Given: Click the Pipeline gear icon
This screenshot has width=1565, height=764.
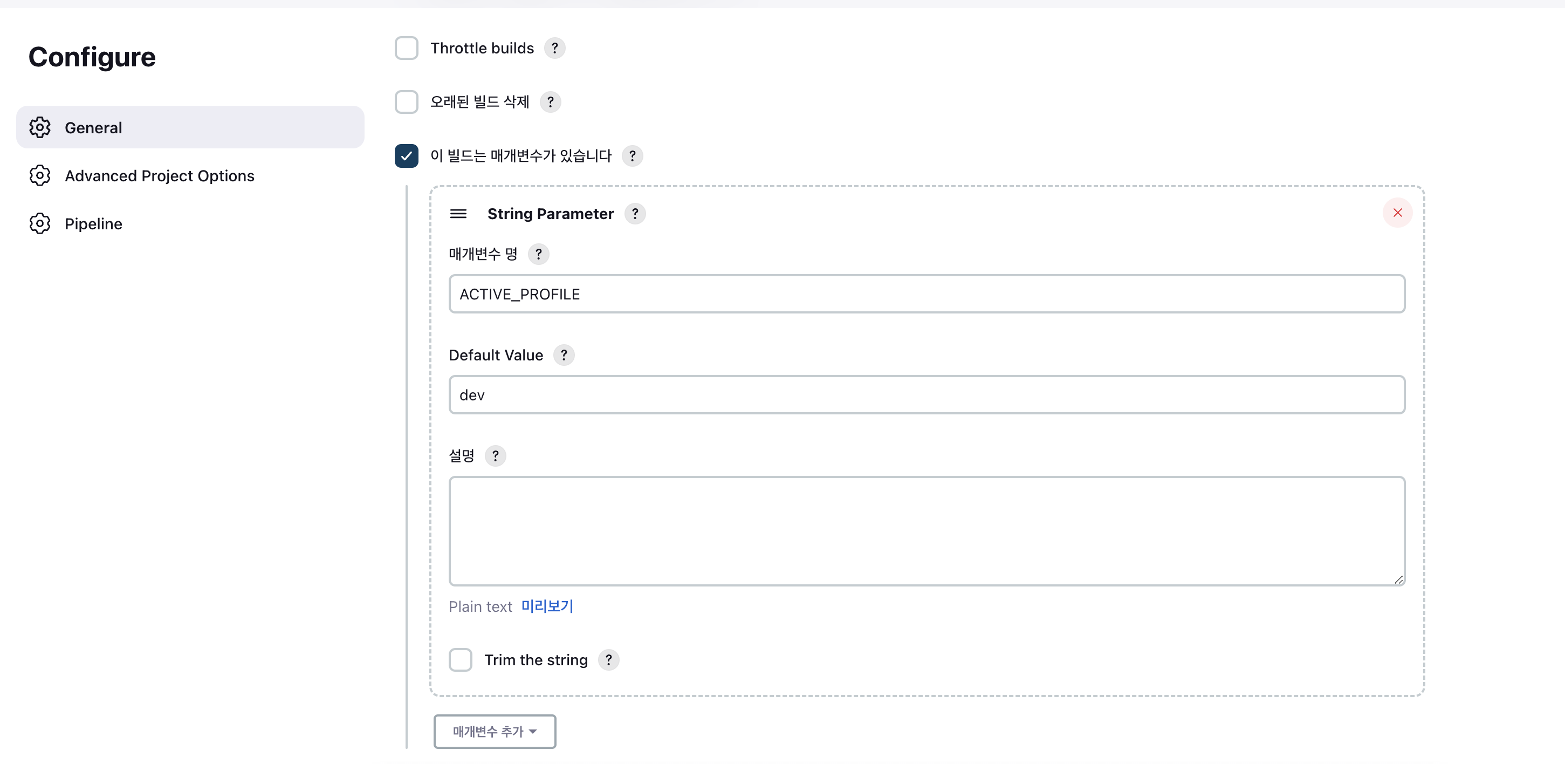Looking at the screenshot, I should [39, 224].
